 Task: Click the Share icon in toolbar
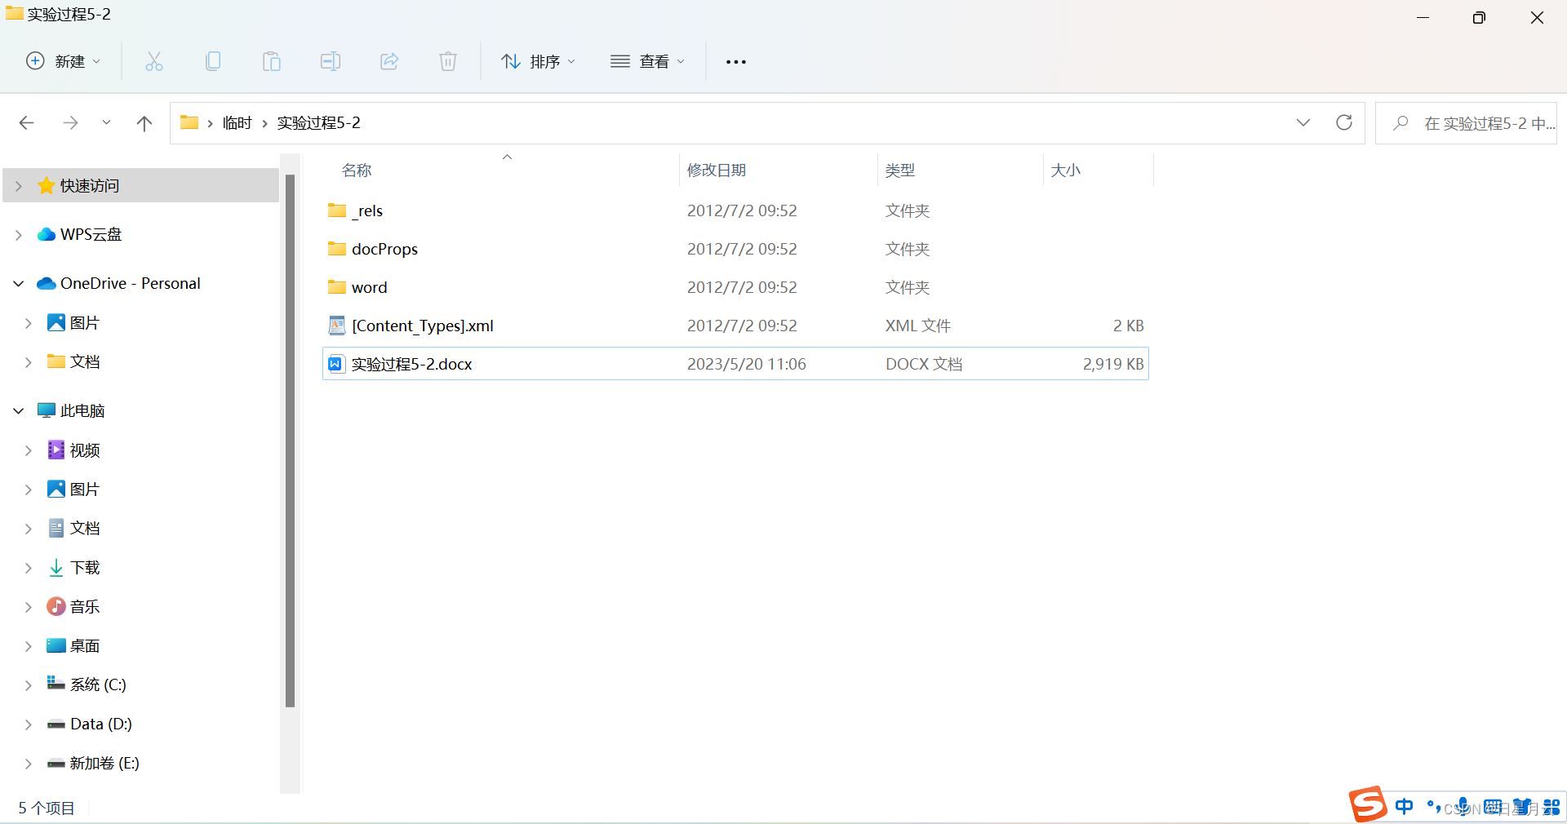pyautogui.click(x=389, y=61)
